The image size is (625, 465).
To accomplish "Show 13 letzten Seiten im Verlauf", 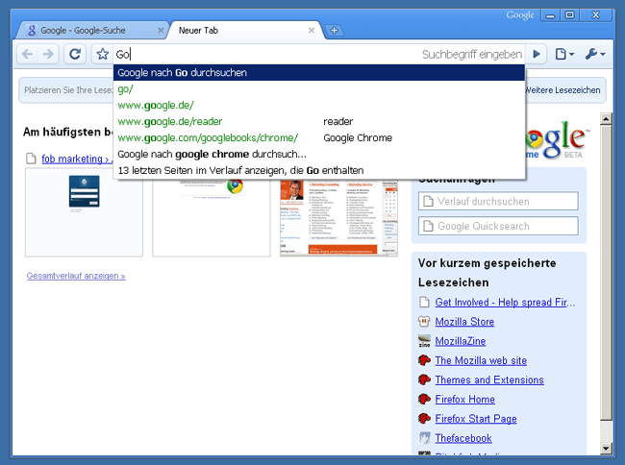I will (319, 170).
